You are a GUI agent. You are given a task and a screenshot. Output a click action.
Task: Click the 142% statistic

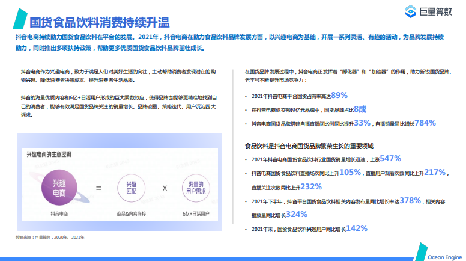point(357,229)
